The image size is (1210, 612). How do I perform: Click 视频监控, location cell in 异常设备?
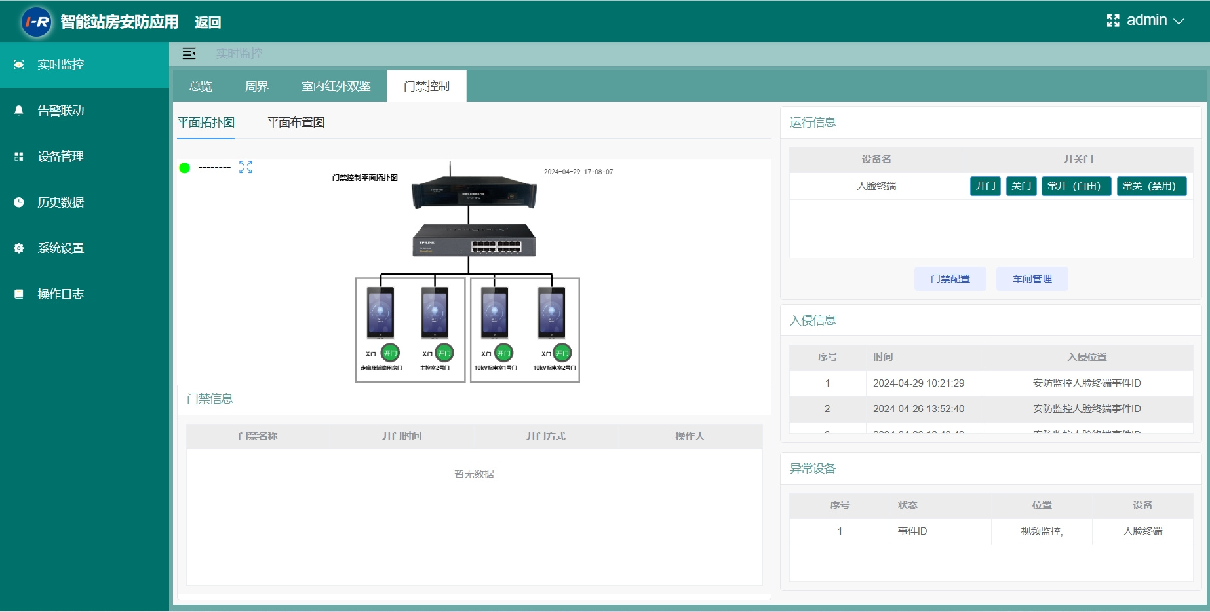1042,531
